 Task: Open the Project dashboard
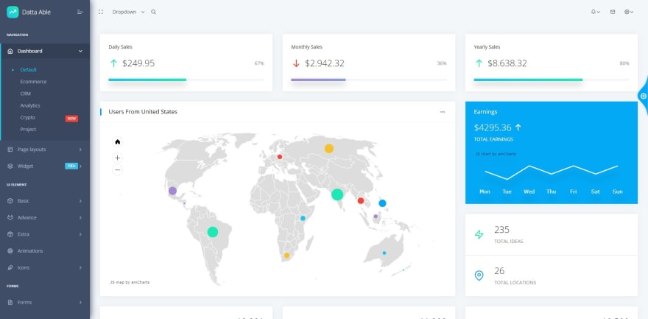click(28, 130)
